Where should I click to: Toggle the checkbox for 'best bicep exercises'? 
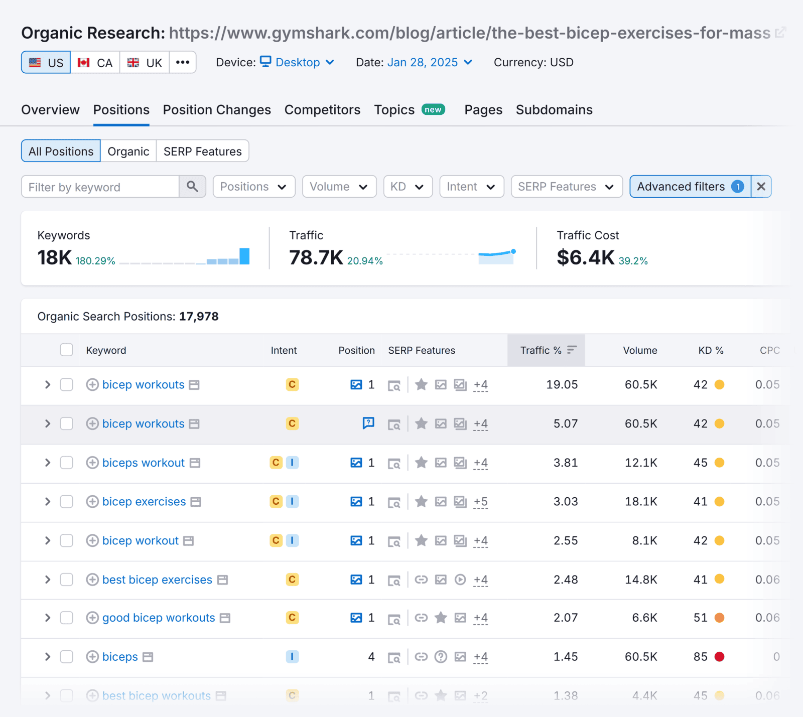tap(66, 580)
